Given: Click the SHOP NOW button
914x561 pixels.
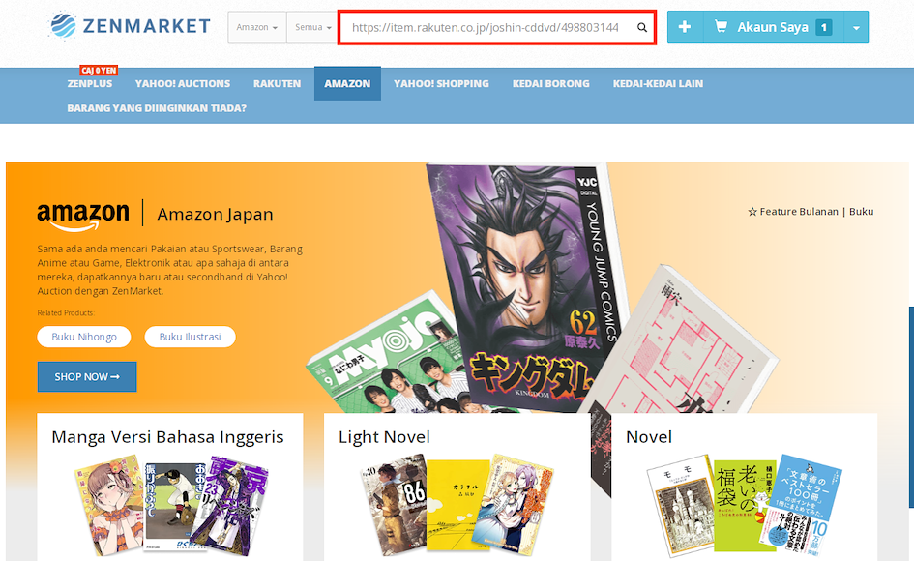Looking at the screenshot, I should click(x=87, y=376).
